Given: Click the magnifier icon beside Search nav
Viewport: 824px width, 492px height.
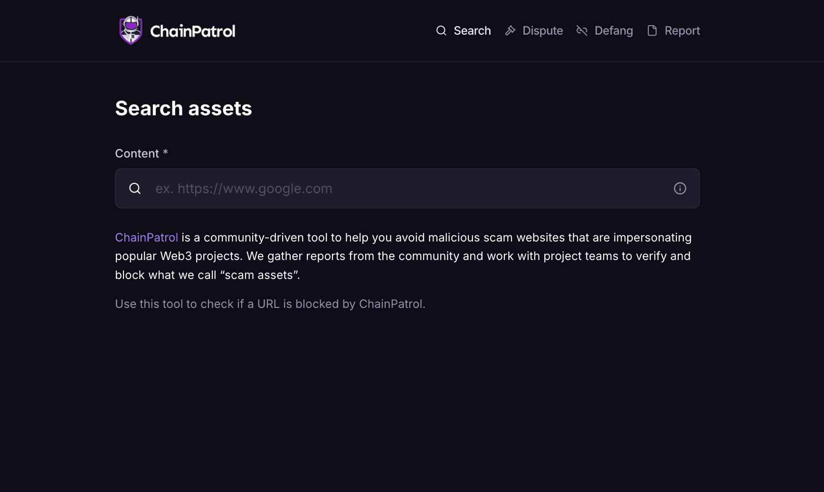Looking at the screenshot, I should pos(441,31).
